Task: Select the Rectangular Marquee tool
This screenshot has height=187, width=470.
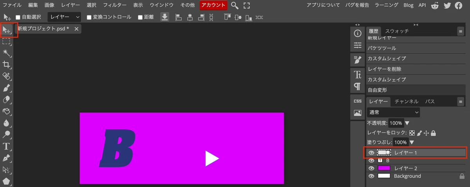Action: tap(7, 41)
